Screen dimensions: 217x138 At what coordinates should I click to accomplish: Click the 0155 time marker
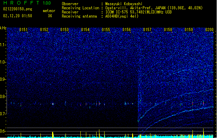106,30
